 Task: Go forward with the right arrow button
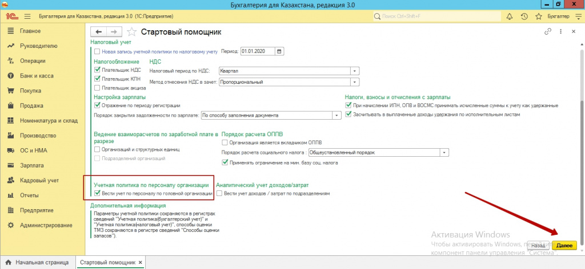114,32
